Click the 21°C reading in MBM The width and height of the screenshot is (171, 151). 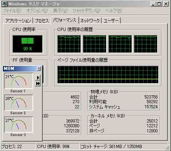[9, 77]
